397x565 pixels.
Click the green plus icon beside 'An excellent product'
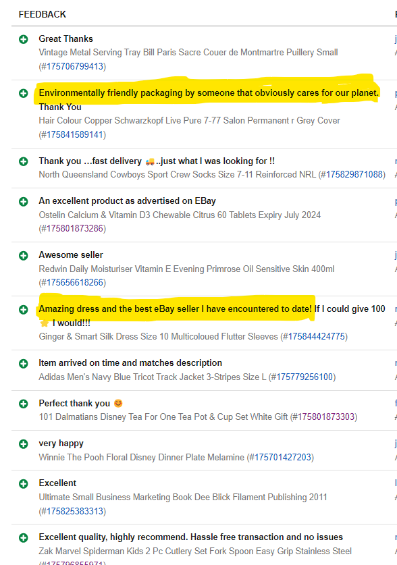click(24, 201)
